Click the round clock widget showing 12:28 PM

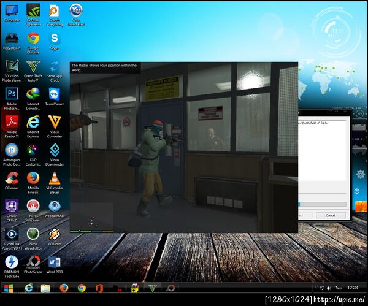click(x=337, y=33)
